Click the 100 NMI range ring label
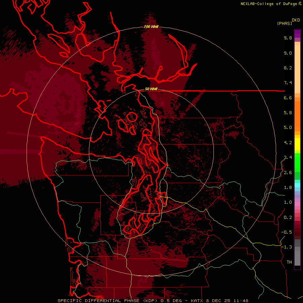The image size is (303, 303). coord(151,27)
